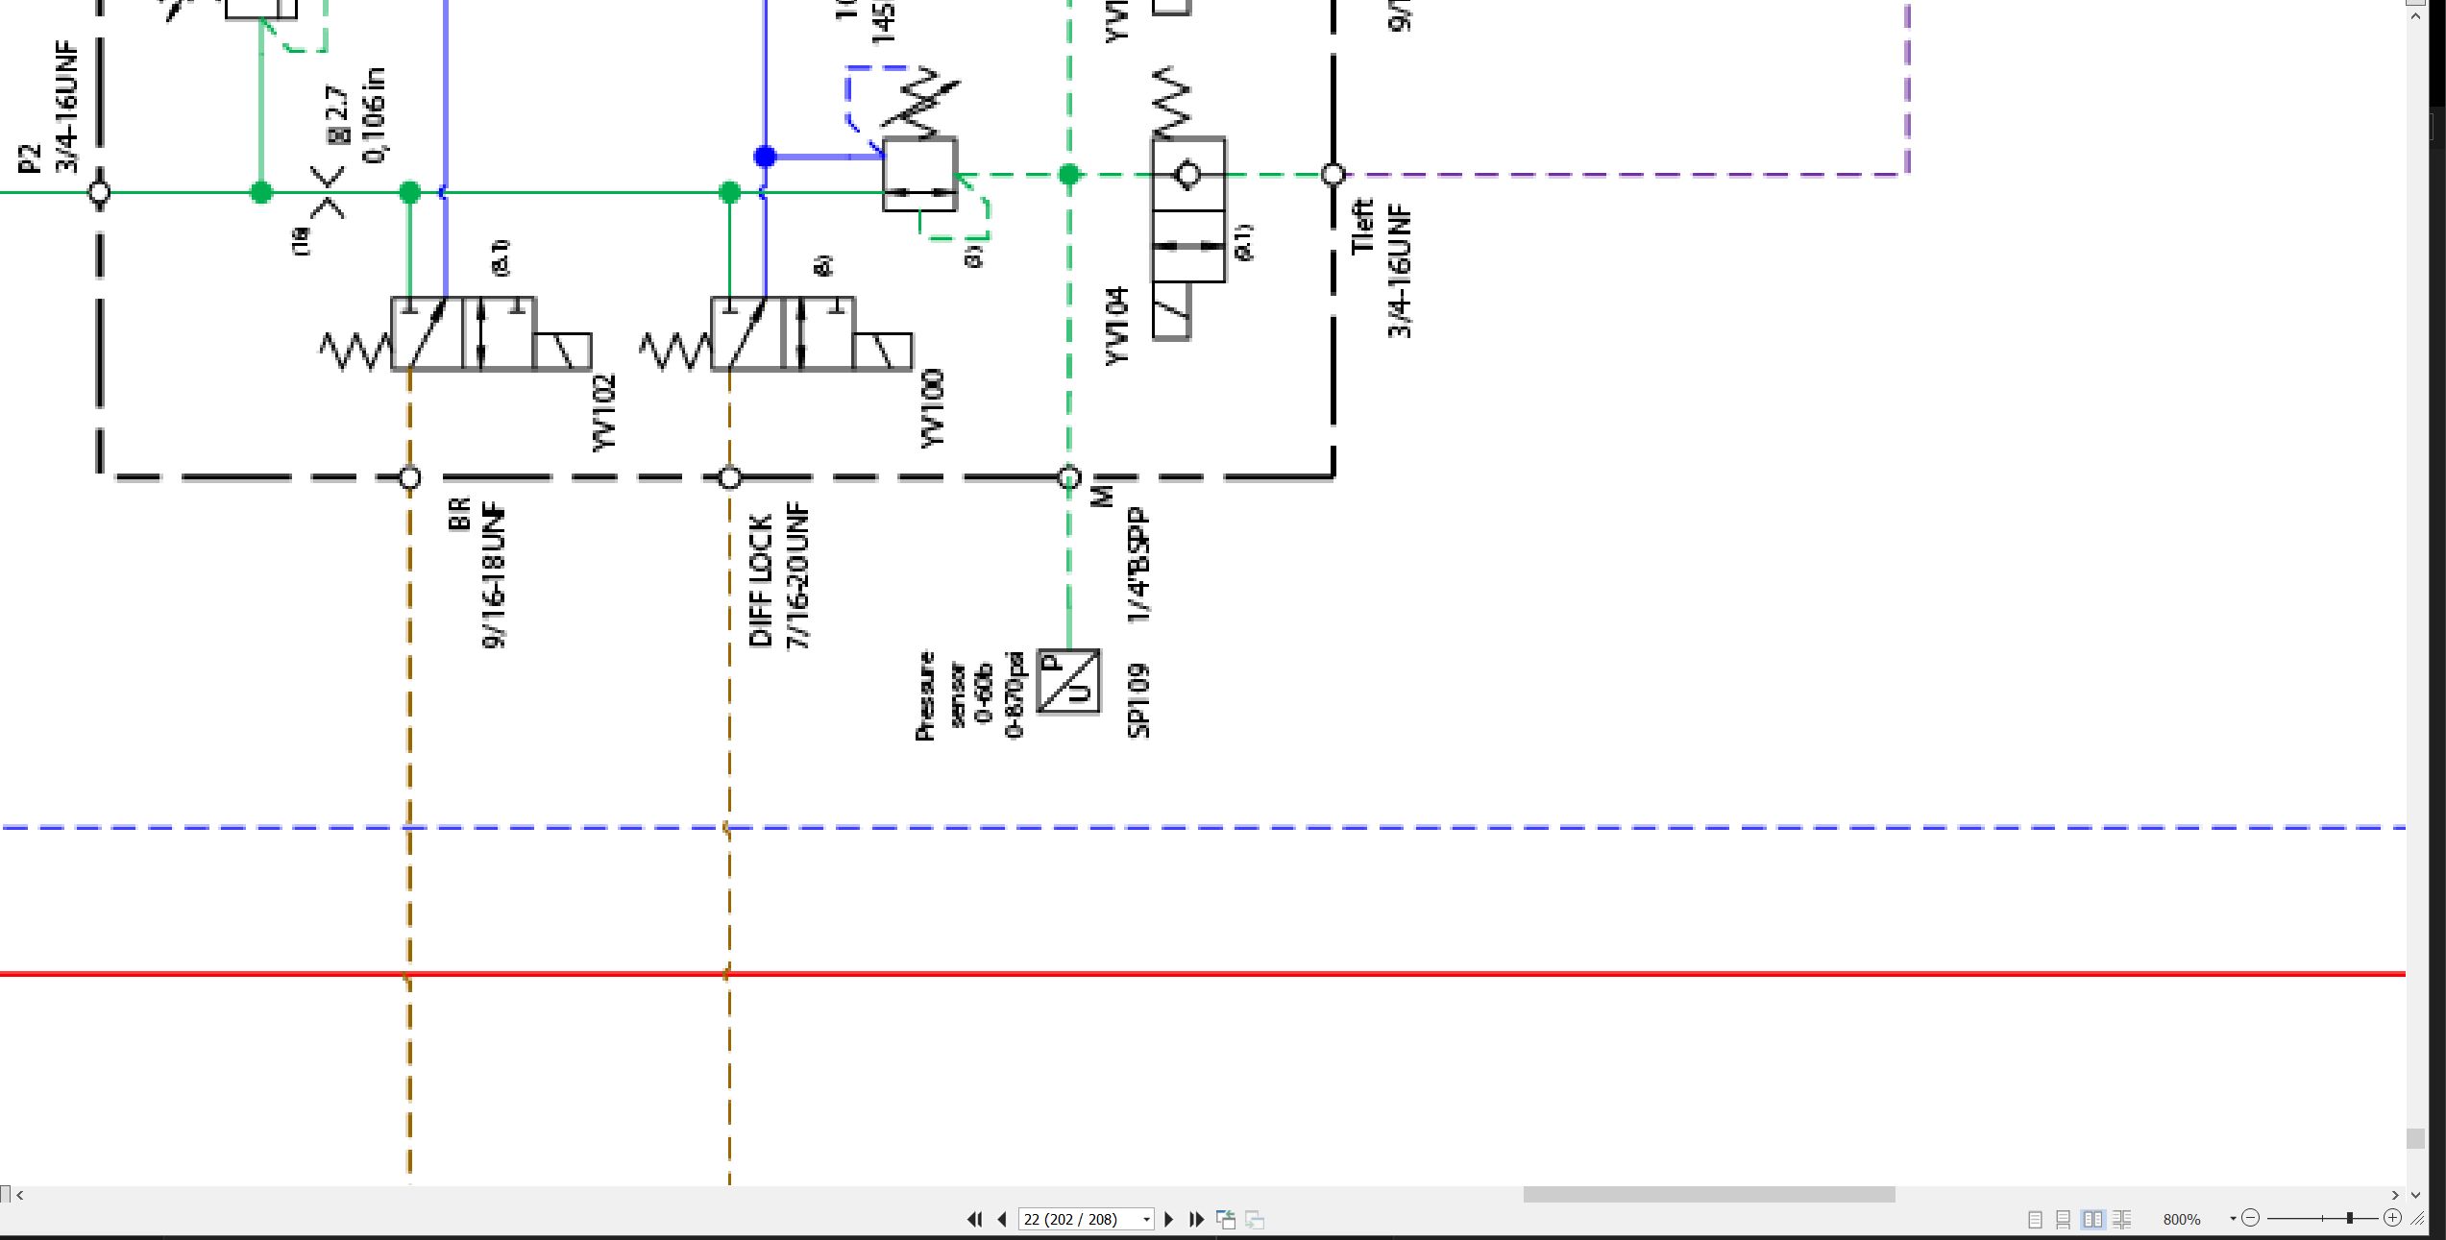Click the zoom in plus button
The height and width of the screenshot is (1240, 2446).
click(x=2392, y=1218)
